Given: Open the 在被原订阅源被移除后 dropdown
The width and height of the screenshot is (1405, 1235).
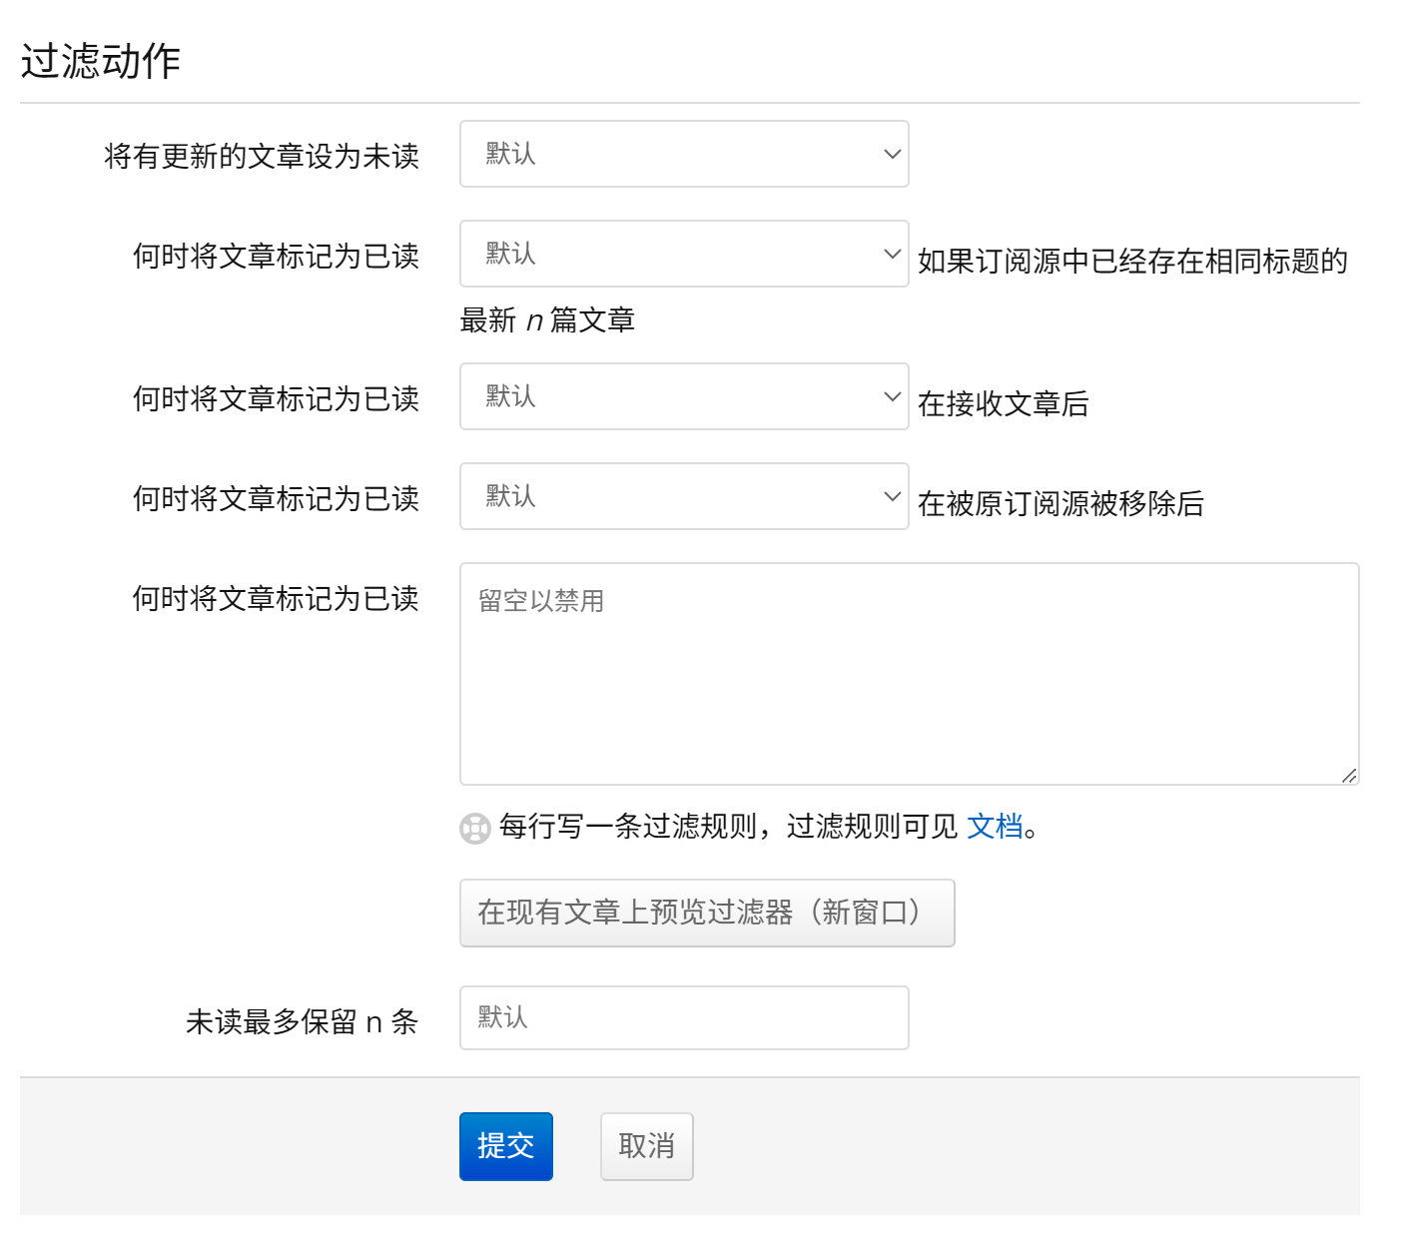Looking at the screenshot, I should pyautogui.click(x=683, y=496).
